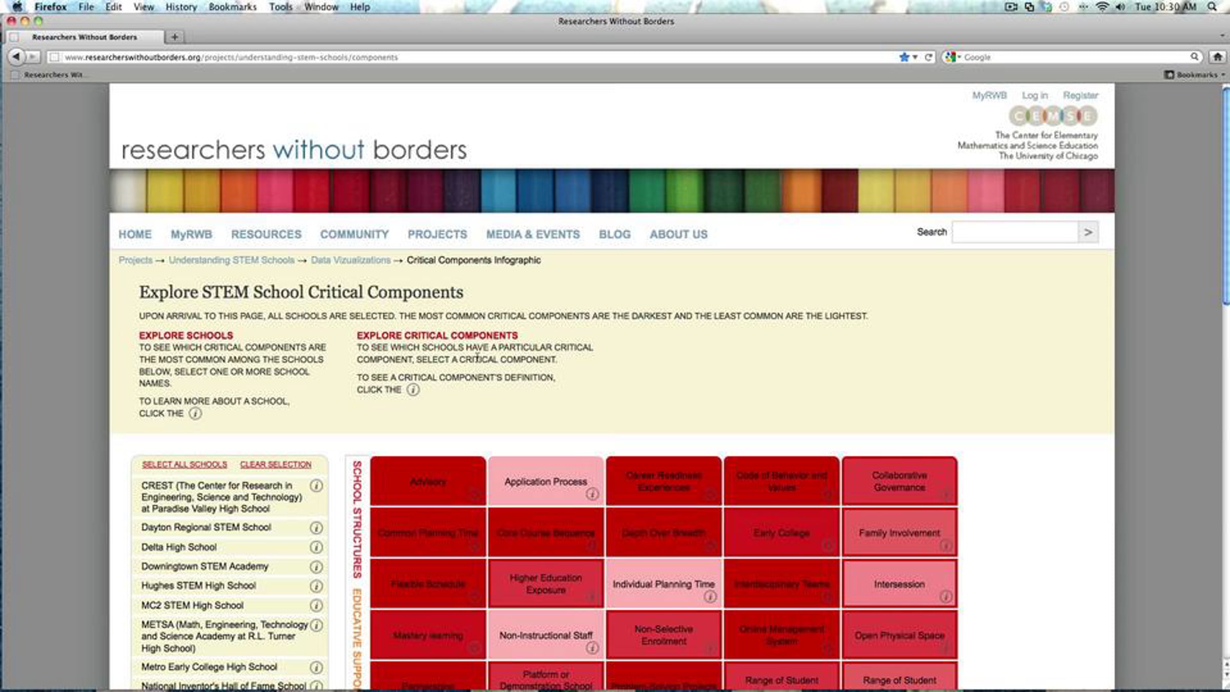The height and width of the screenshot is (692, 1230).
Task: Bookmark this page with the star icon
Action: [904, 57]
